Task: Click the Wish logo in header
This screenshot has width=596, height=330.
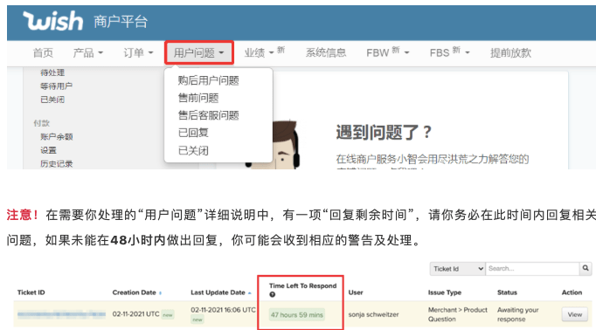Action: pos(52,21)
